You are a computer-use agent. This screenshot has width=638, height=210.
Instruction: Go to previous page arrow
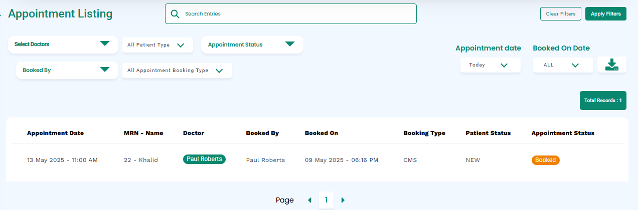309,200
